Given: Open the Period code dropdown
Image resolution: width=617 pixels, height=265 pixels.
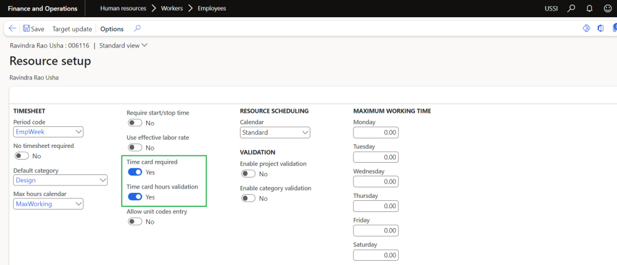Looking at the screenshot, I should coord(78,131).
